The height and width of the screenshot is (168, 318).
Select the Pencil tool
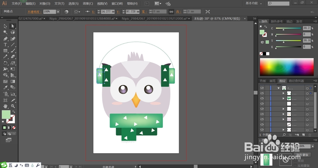5,57
